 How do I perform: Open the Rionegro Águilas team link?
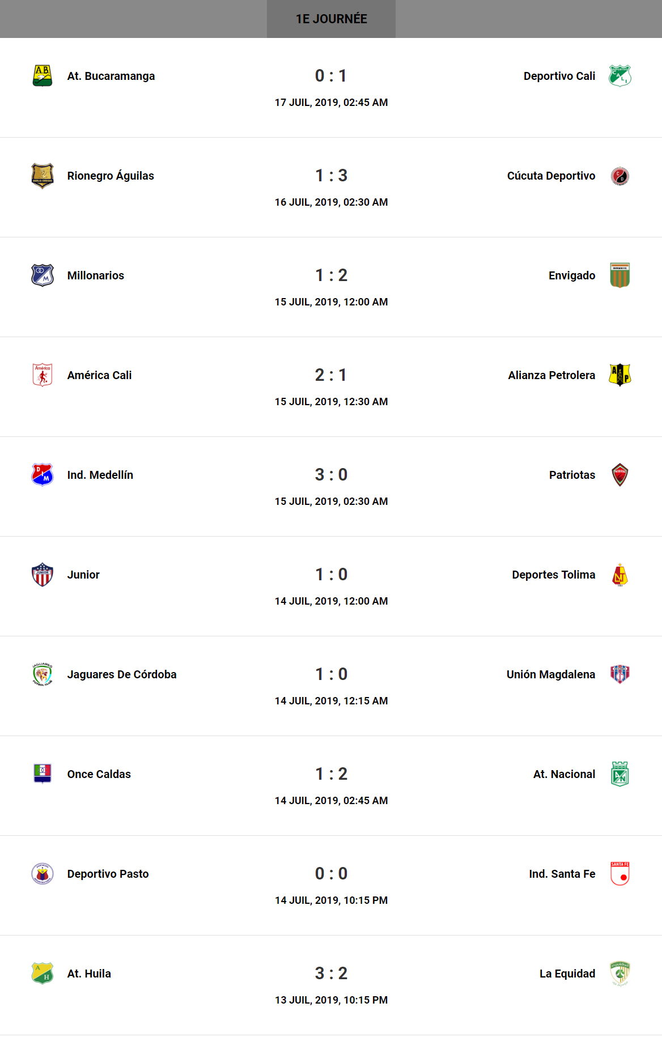click(111, 176)
